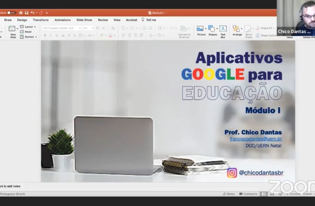
Task: Open the Slide Show tab
Action: 84,20
